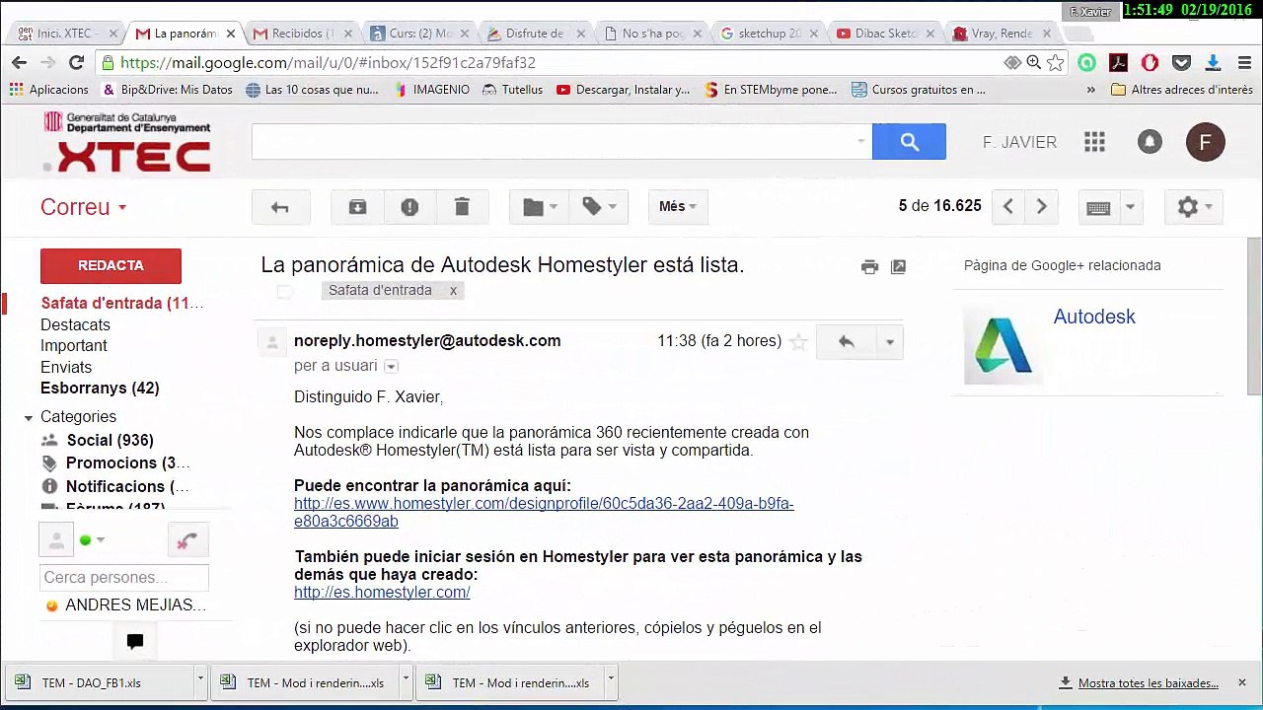Open Chrome menu hamburger icon
Image resolution: width=1263 pixels, height=710 pixels.
click(x=1244, y=62)
